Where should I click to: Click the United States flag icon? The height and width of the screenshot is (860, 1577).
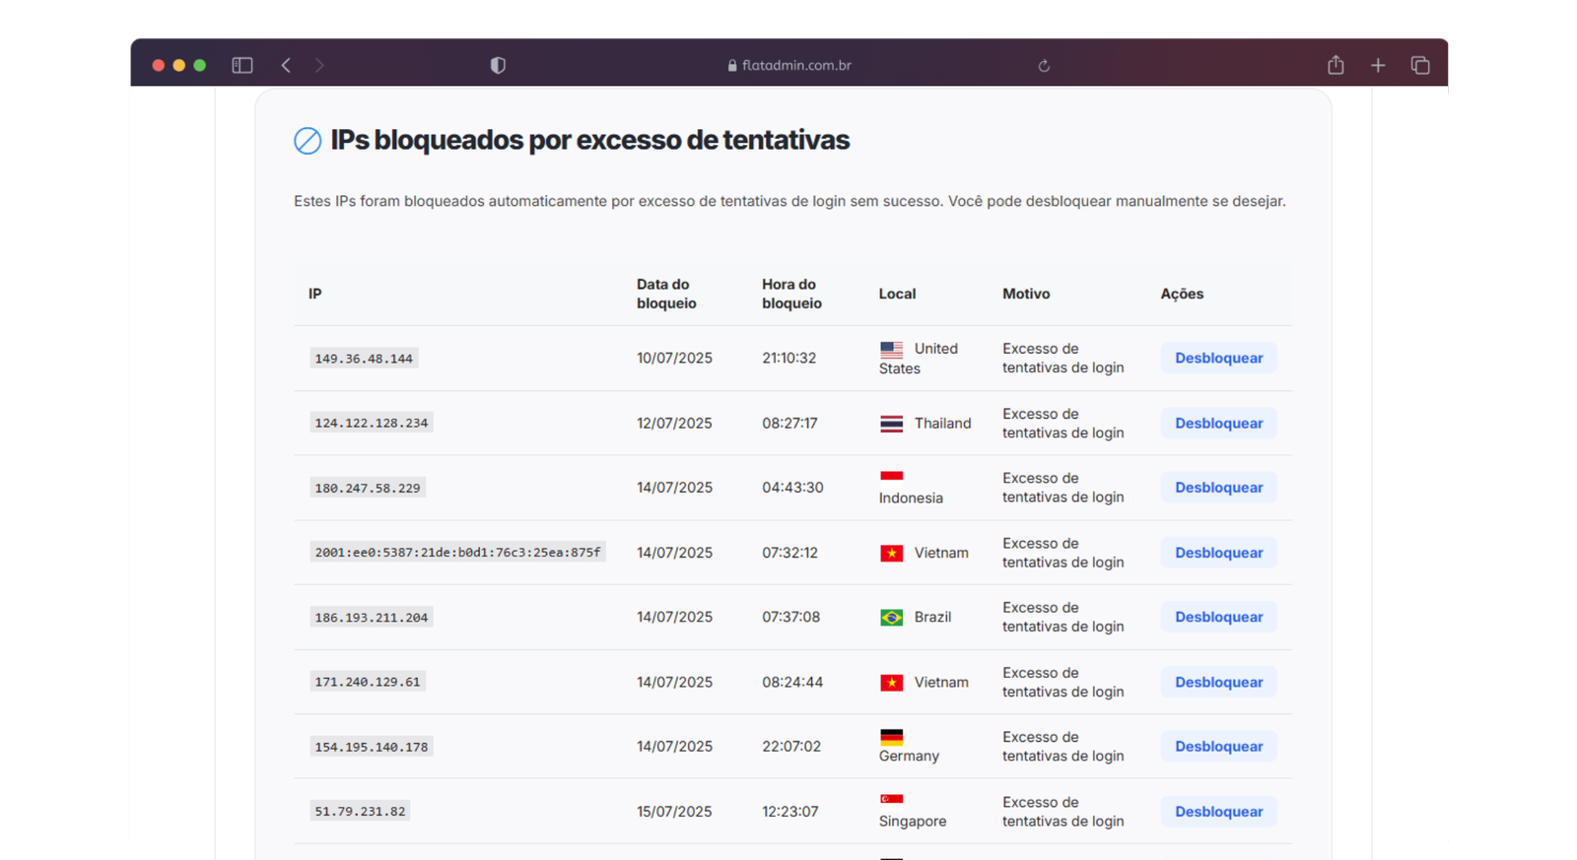pos(891,349)
